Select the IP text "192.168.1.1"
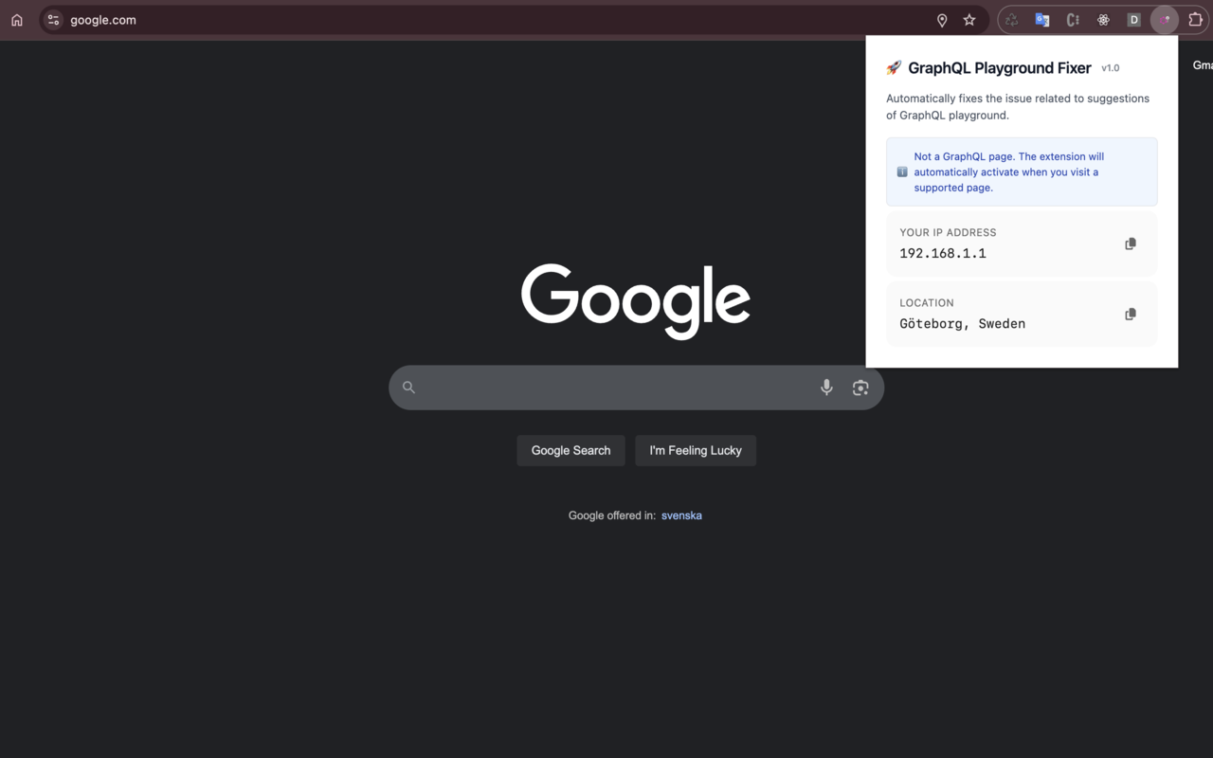 click(x=943, y=253)
